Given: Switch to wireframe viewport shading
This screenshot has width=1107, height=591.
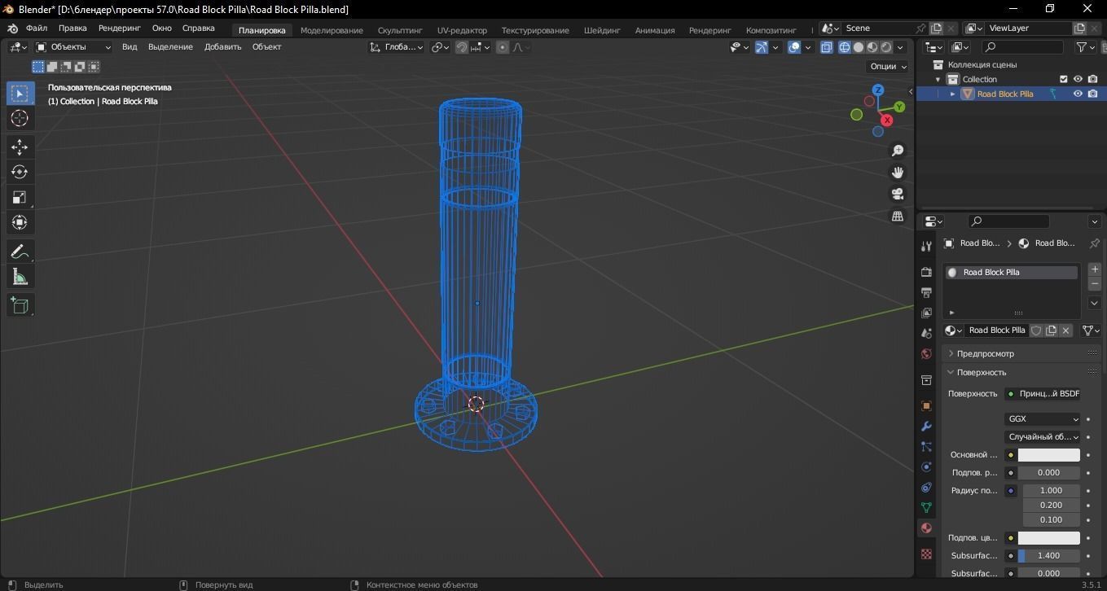Looking at the screenshot, I should pyautogui.click(x=844, y=47).
